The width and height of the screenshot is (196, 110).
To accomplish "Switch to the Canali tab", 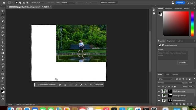I will [x=167, y=75].
